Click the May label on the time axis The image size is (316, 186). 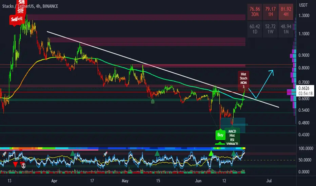125,181
